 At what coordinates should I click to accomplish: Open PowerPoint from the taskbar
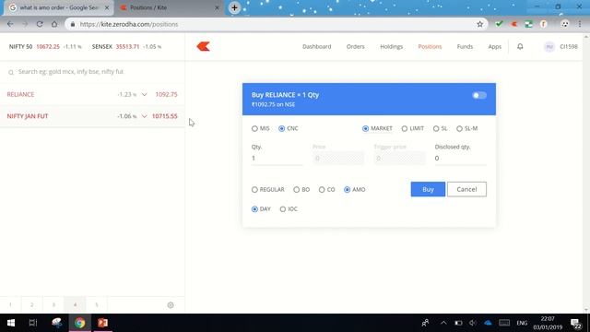click(x=102, y=323)
